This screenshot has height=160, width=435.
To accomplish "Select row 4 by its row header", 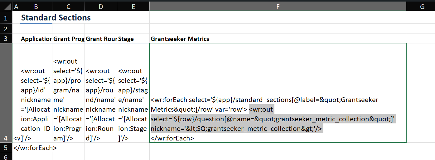I will point(6,138).
